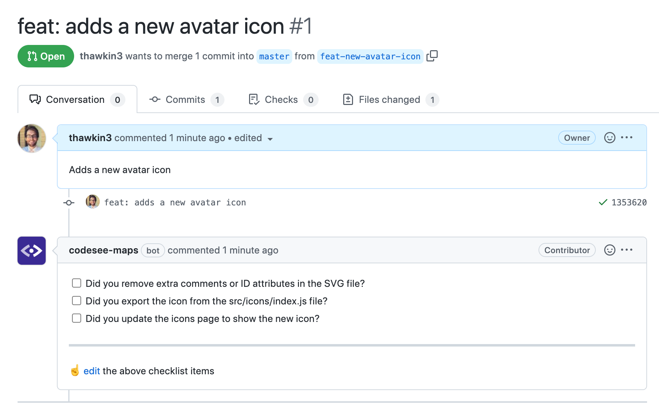This screenshot has width=659, height=415.
Task: Click the codesee-maps bot avatar
Action: 32,250
